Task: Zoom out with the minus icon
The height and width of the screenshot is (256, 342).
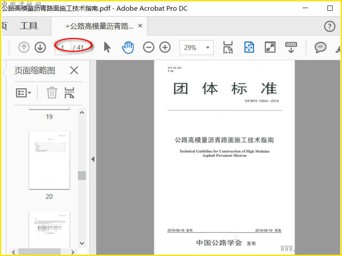Action: (x=148, y=47)
